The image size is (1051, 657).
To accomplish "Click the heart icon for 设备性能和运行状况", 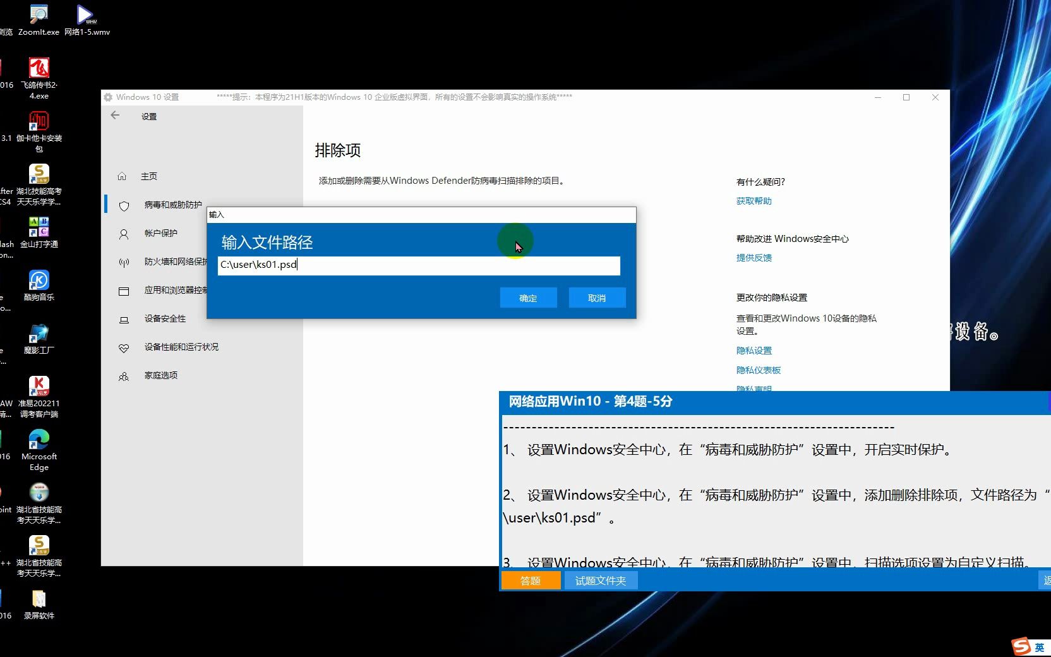I will point(124,348).
